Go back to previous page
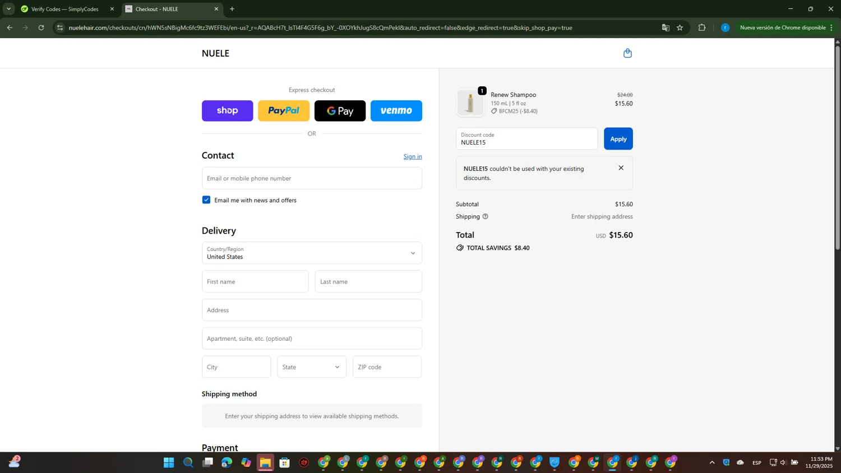Screen dimensions: 841x473 coord(10,27)
